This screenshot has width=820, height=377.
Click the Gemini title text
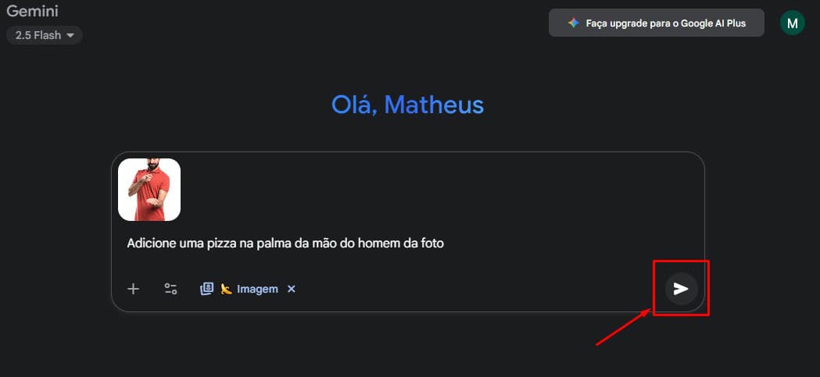[33, 12]
